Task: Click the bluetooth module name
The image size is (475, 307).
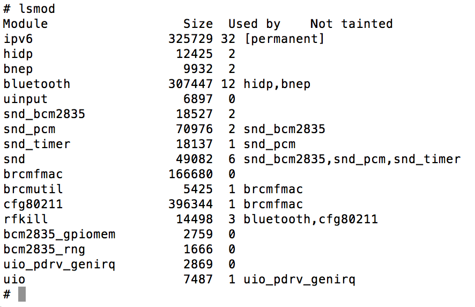Action: [36, 84]
